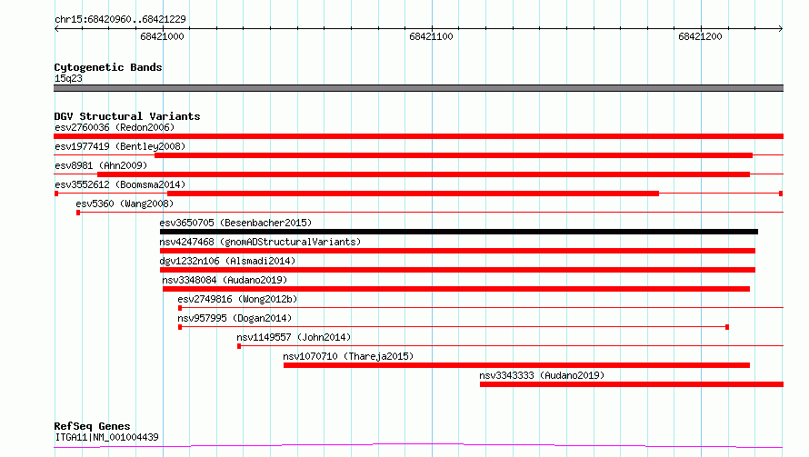This screenshot has width=809, height=457.
Task: Open the nsv1070710 (Thareja2015) label
Action: 348,356
